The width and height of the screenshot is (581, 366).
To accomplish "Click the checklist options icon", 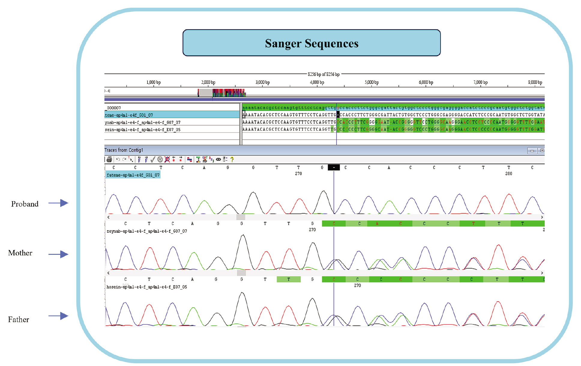I will (x=225, y=159).
